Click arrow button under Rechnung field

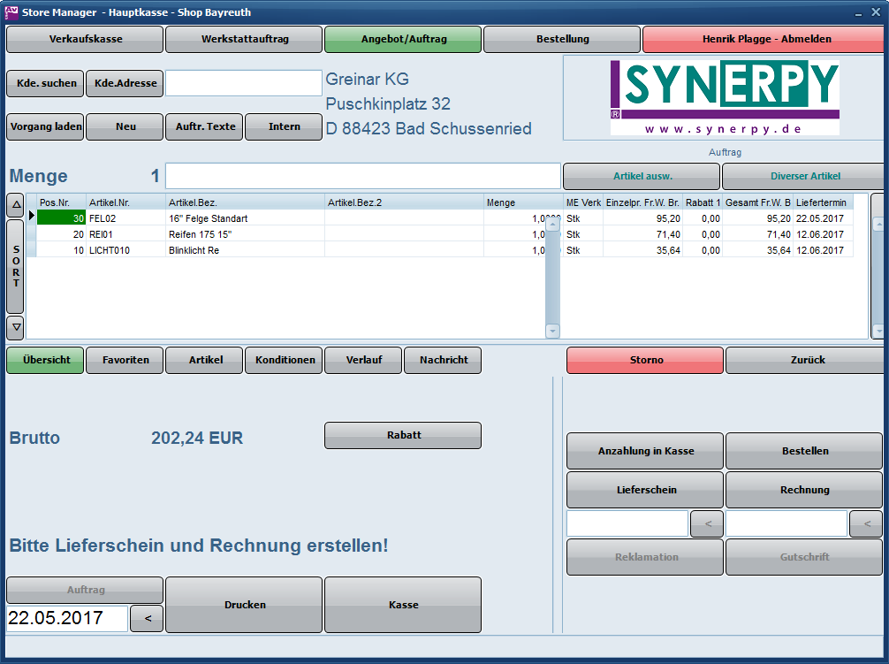click(865, 523)
